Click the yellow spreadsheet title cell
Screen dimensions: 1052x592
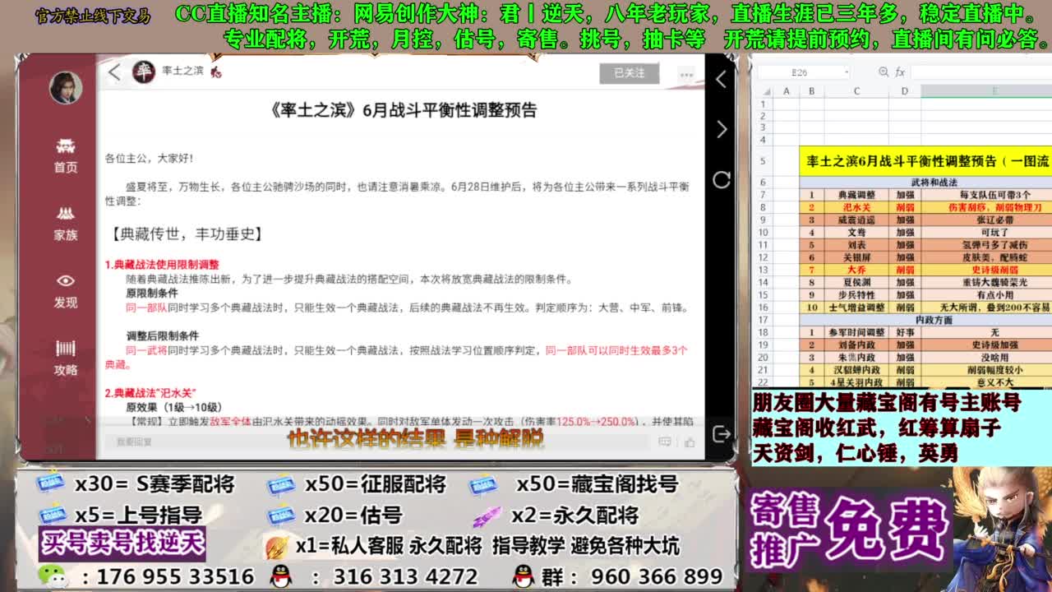click(x=925, y=161)
